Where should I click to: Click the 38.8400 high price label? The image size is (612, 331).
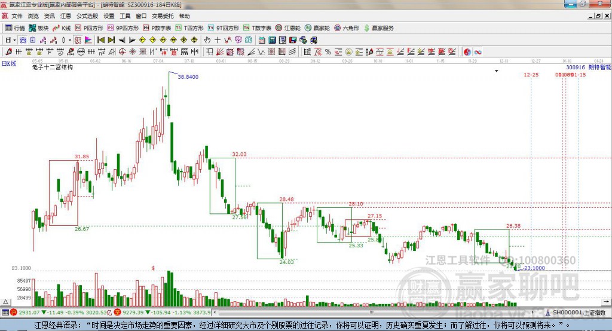188,77
